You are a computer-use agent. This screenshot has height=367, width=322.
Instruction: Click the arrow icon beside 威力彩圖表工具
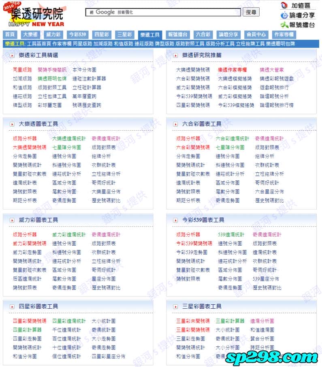[x=12, y=220]
